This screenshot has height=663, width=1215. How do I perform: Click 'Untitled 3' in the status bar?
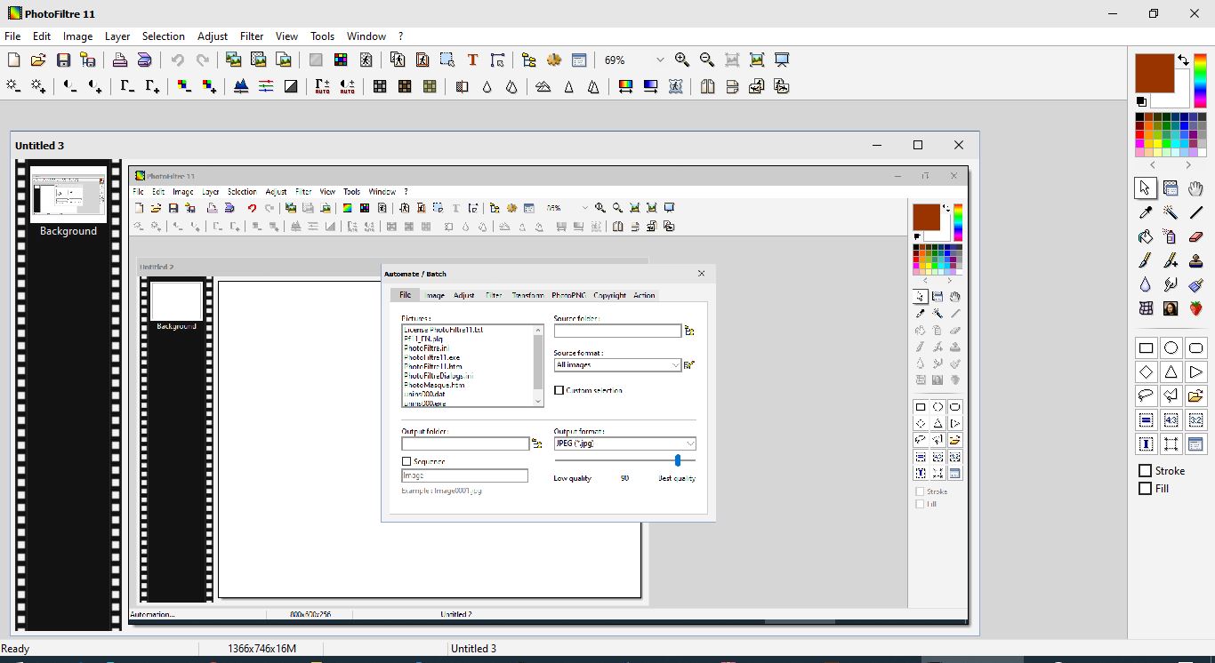[473, 649]
